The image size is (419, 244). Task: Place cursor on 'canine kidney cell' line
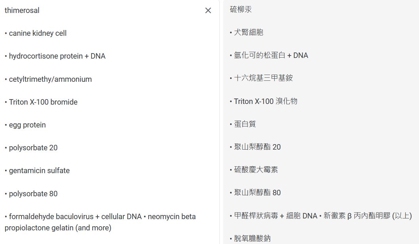37,33
